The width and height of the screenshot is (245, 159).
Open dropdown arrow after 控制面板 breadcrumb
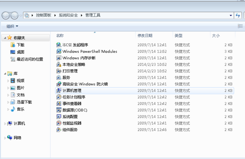[55, 15]
